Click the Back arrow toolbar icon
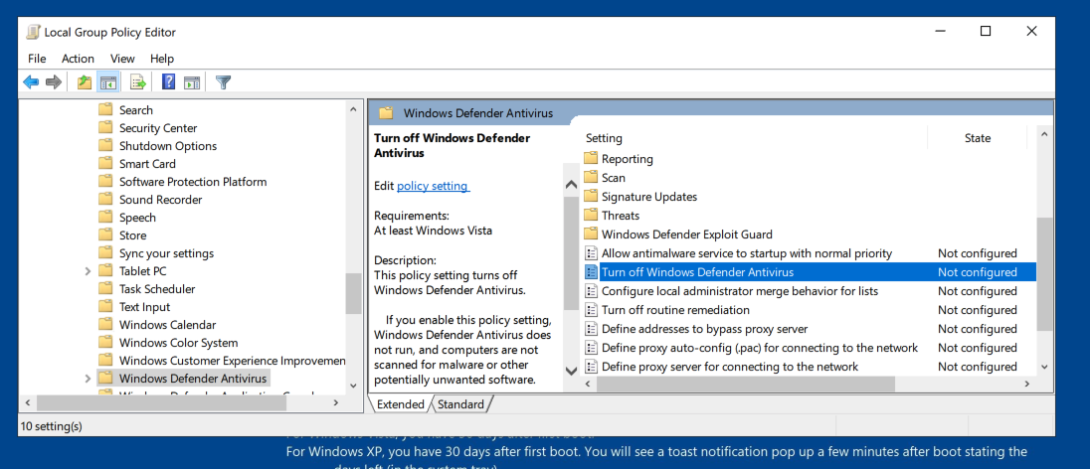1090x469 pixels. (31, 82)
